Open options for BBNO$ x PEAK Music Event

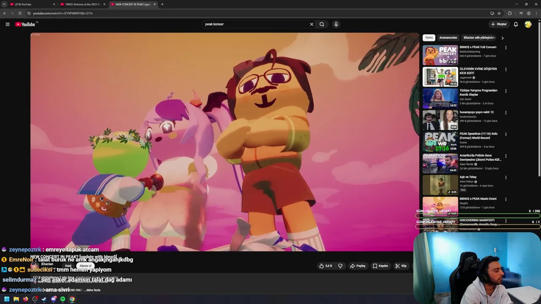[505, 199]
